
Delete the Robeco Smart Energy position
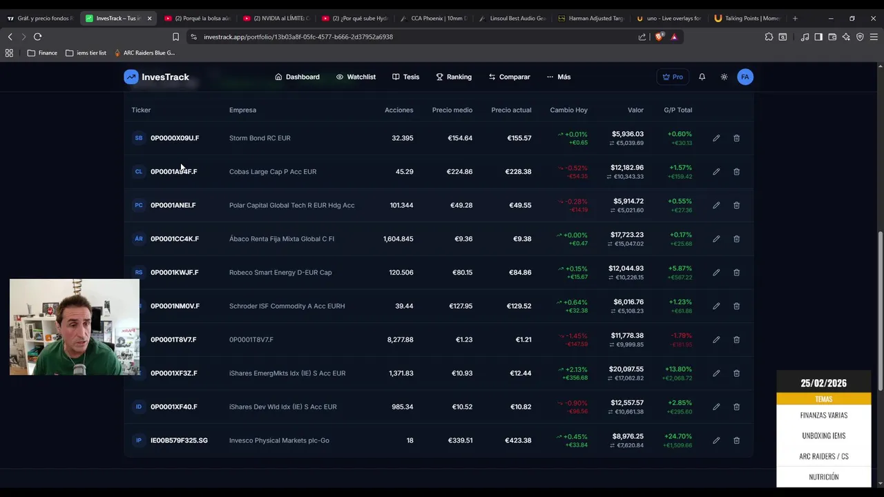point(736,273)
